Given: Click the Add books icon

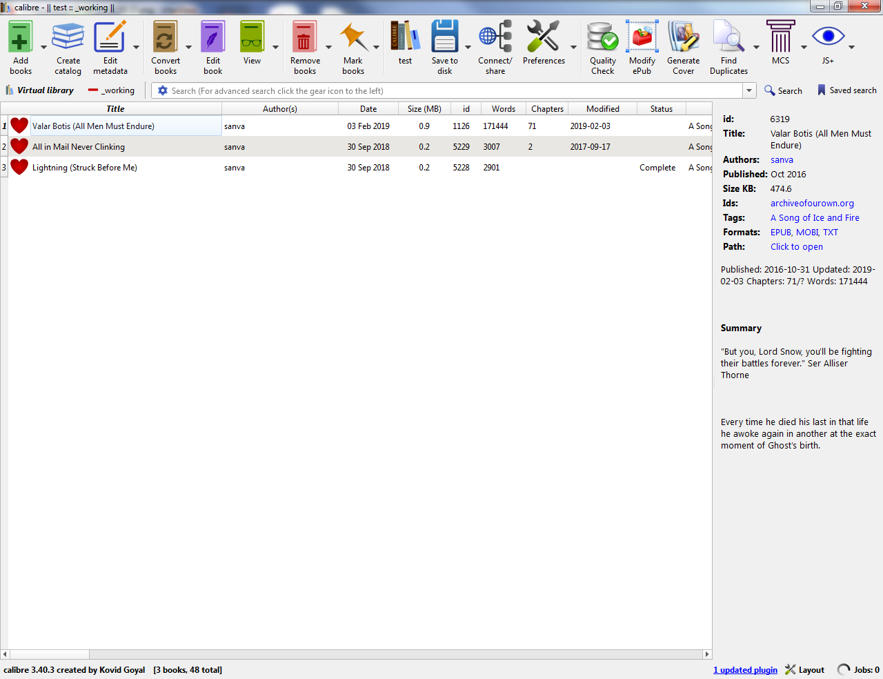Looking at the screenshot, I should coord(20,37).
